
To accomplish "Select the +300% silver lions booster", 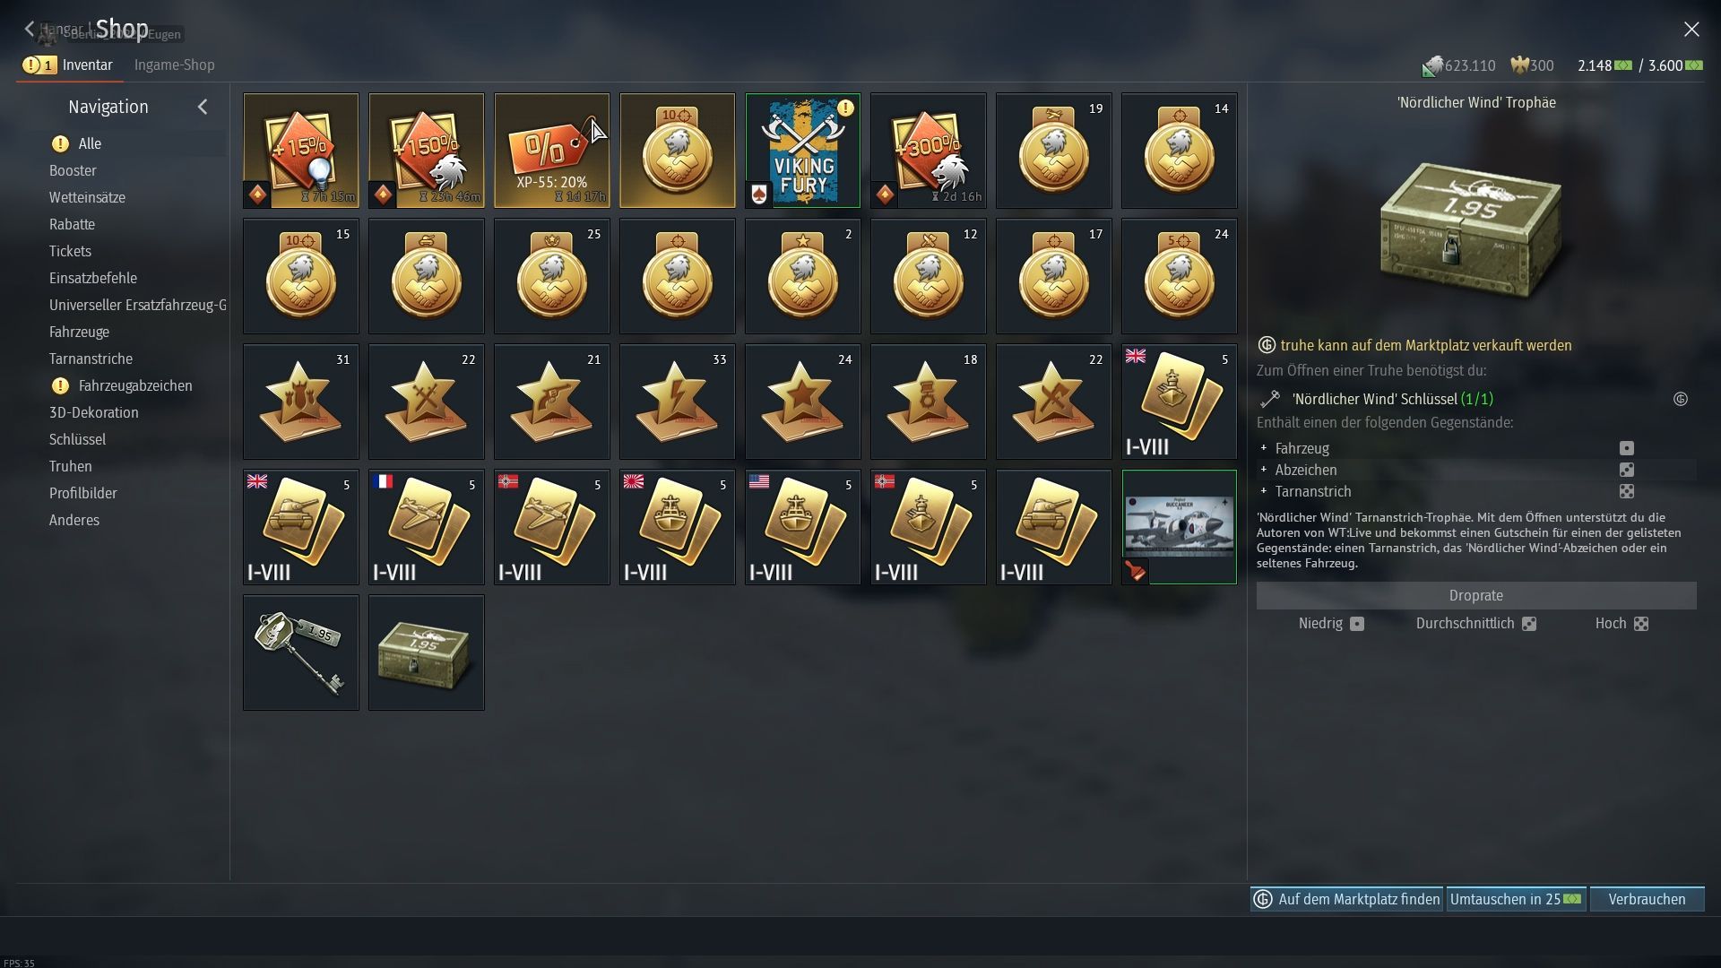I will (928, 151).
